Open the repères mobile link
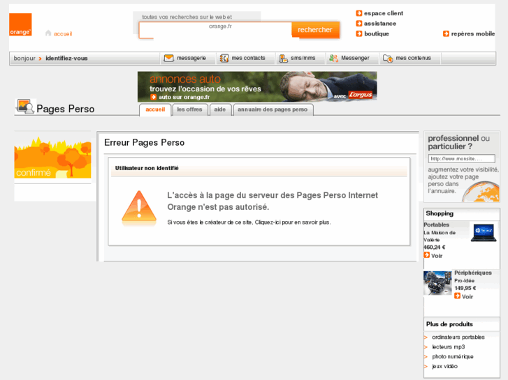This screenshot has height=380, width=508. (473, 33)
